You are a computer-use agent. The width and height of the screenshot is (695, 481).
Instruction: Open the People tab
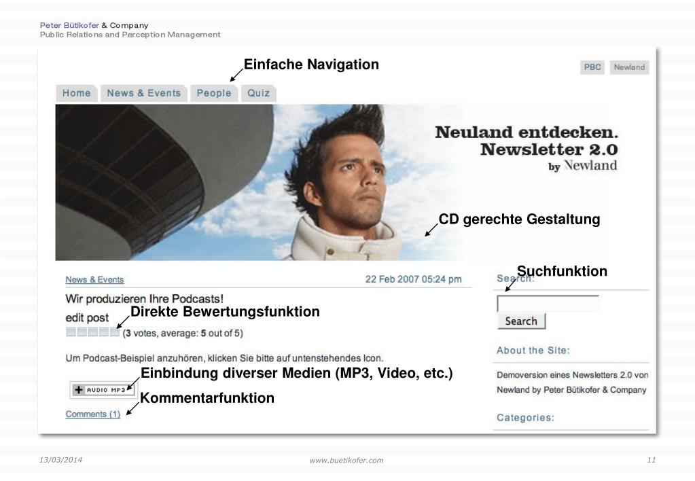[x=214, y=93]
